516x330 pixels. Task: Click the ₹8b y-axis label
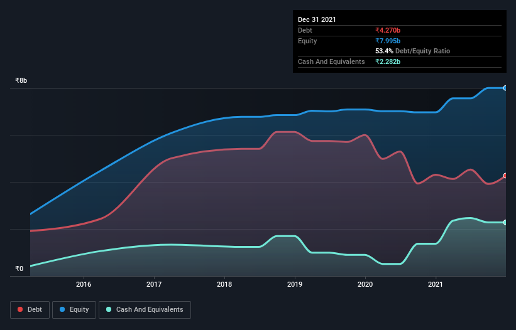click(21, 80)
